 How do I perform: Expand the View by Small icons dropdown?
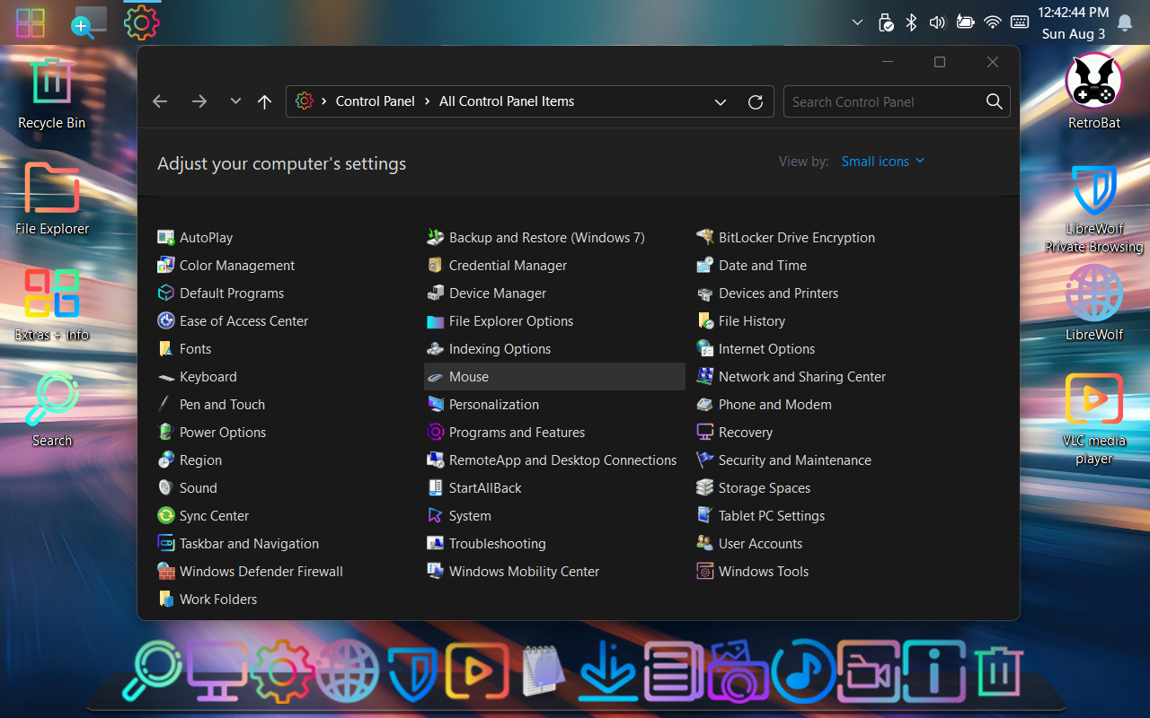(x=882, y=162)
